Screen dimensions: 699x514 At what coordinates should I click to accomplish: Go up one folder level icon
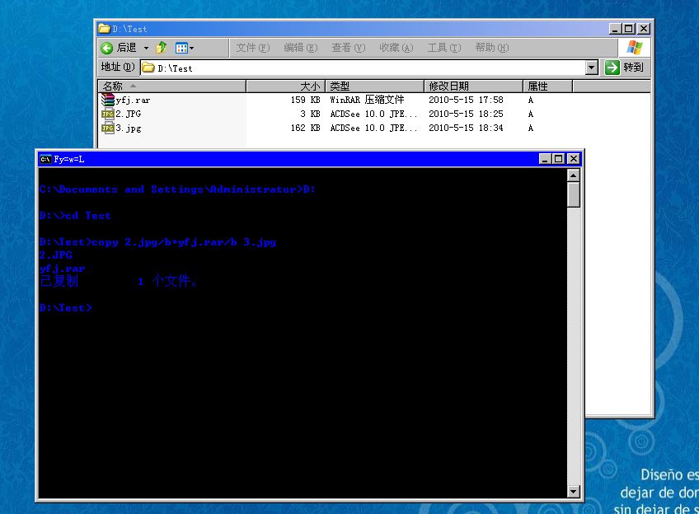point(162,47)
